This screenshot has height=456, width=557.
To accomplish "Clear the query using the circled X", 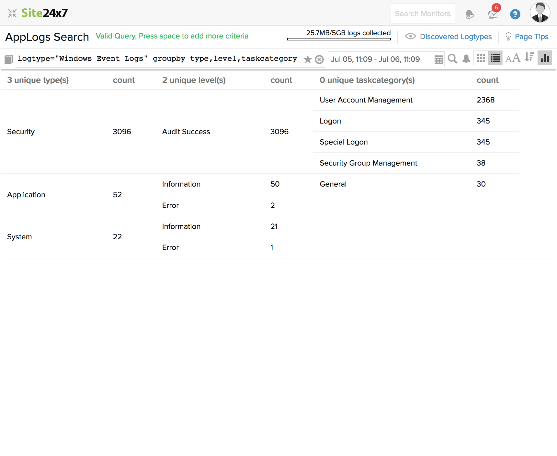I will pyautogui.click(x=319, y=60).
